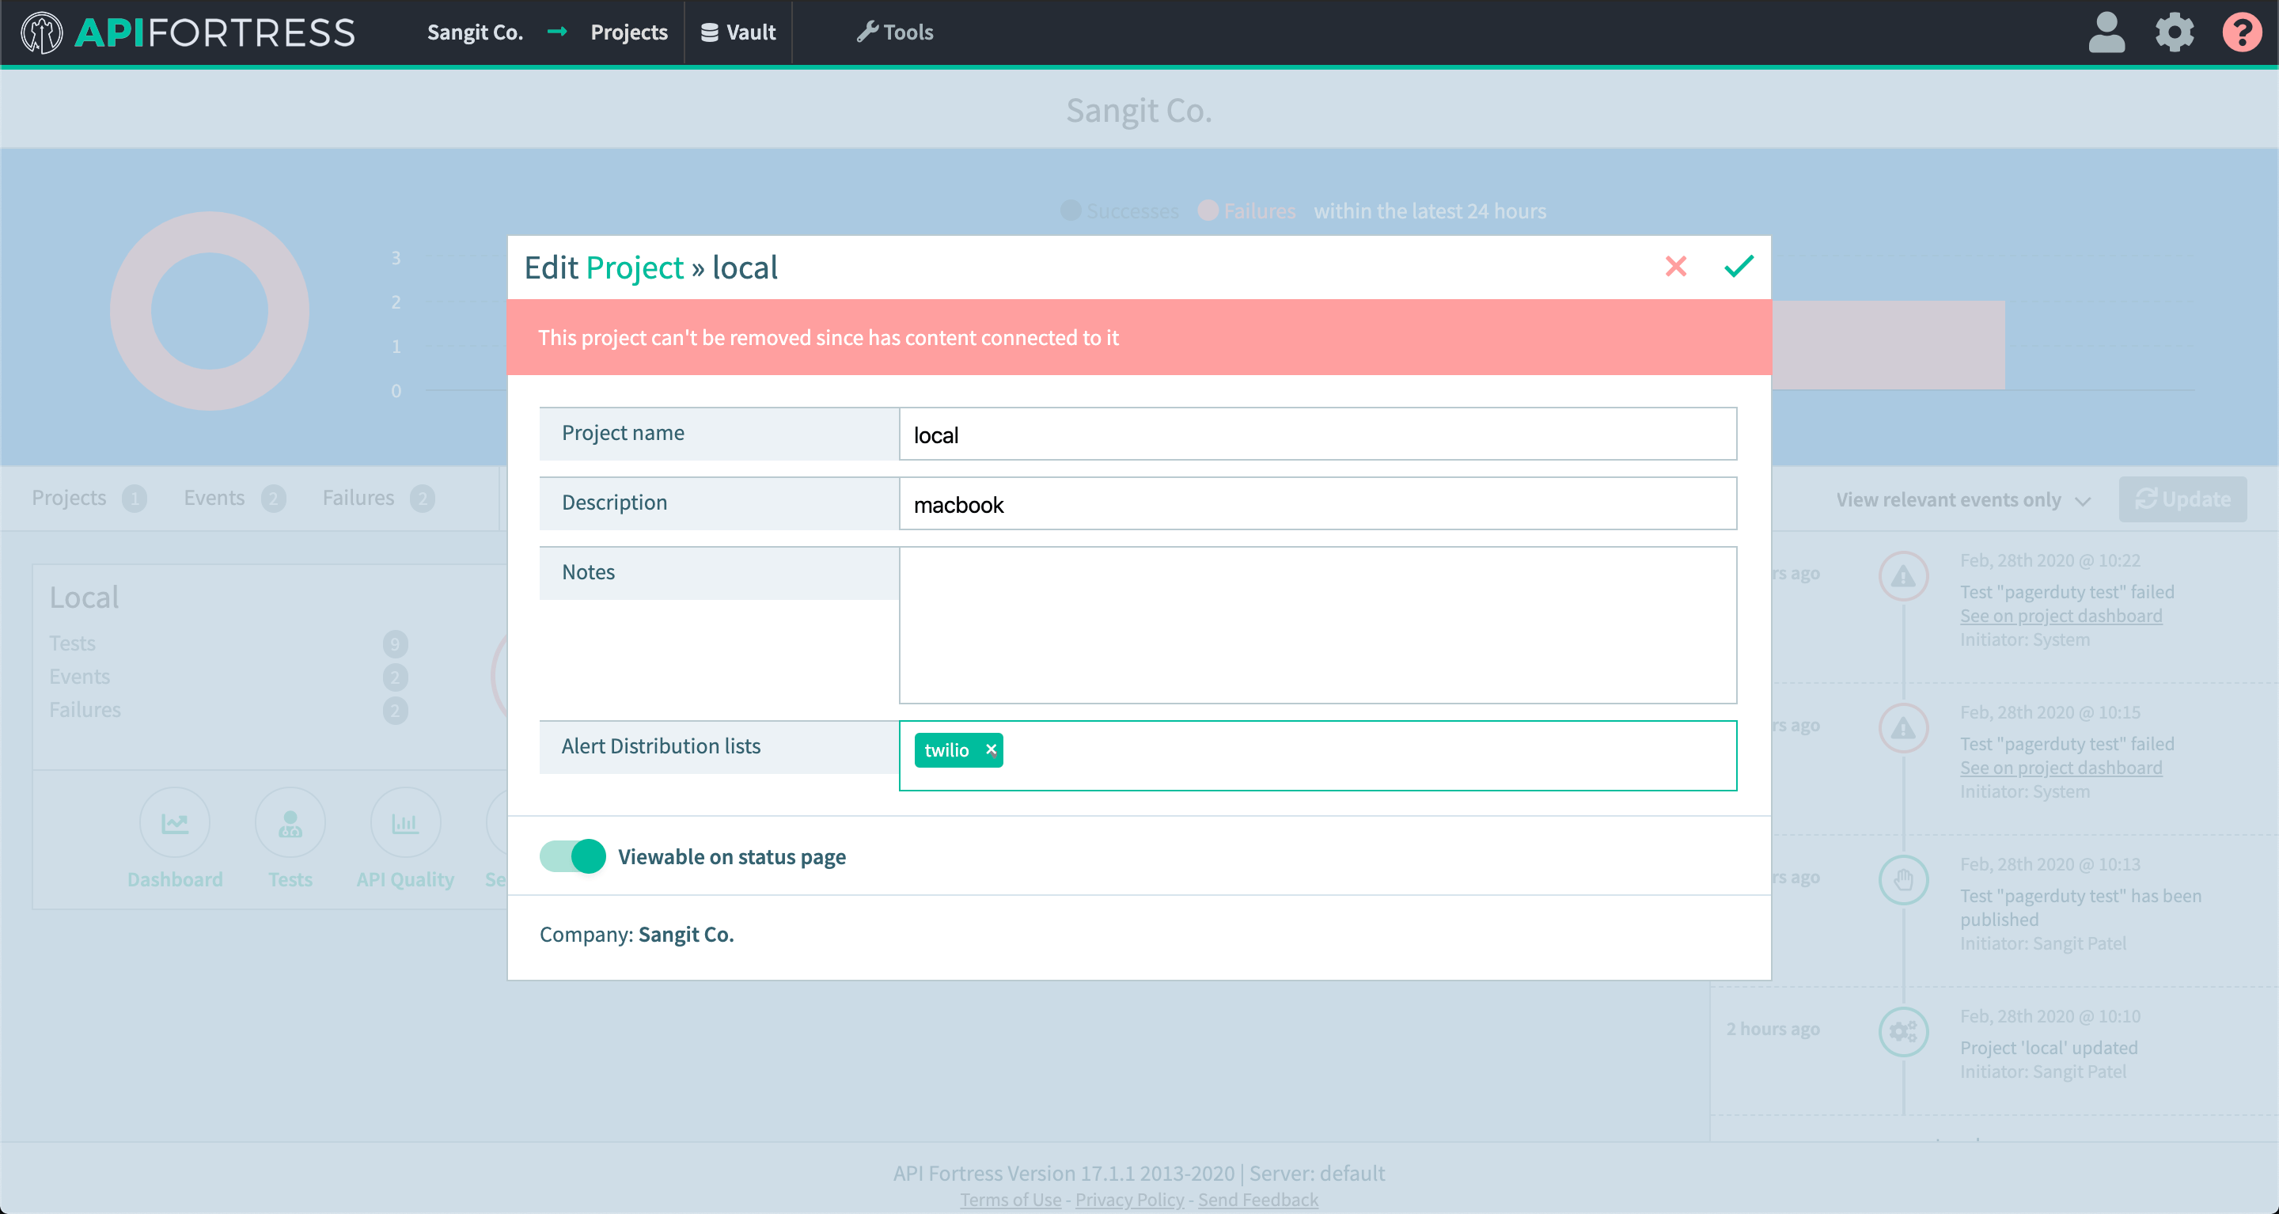The height and width of the screenshot is (1214, 2279).
Task: Open the user profile icon
Action: click(2106, 32)
